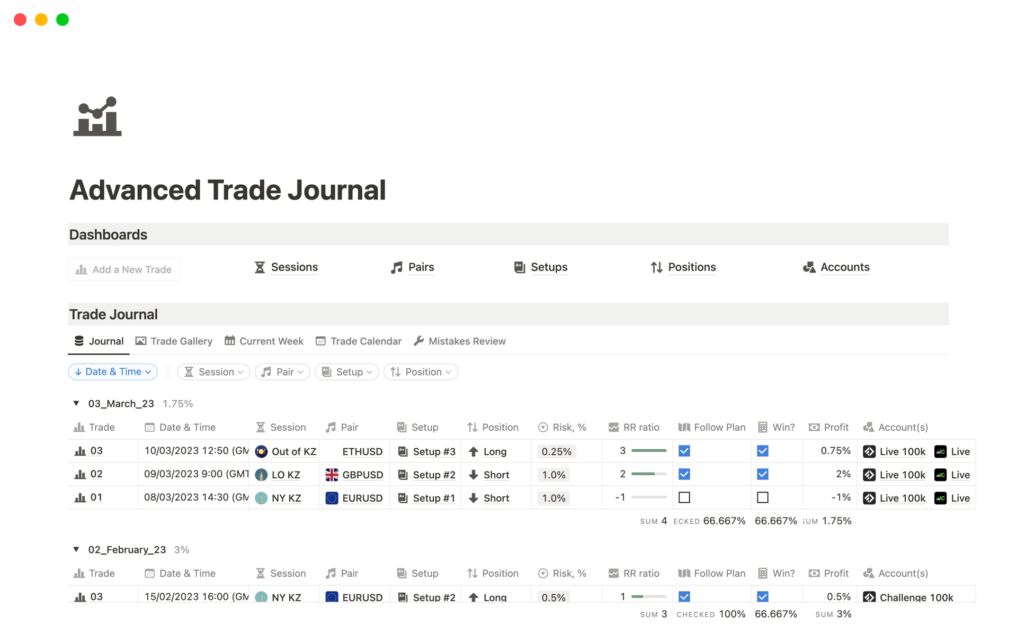Open the Position filter dropdown
The height and width of the screenshot is (635, 1017).
[421, 371]
